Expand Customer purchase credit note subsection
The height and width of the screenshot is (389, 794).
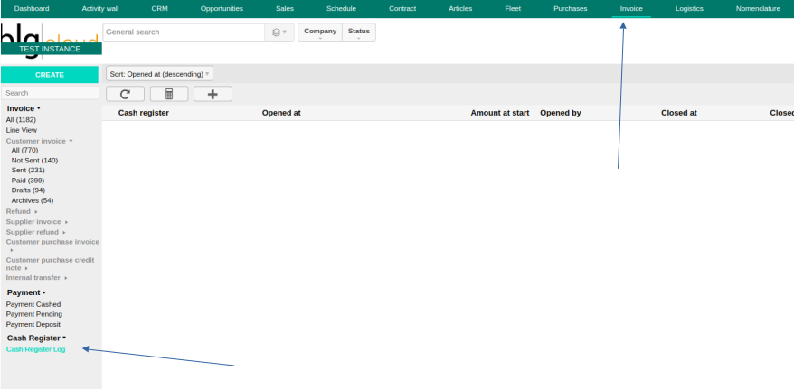(50, 264)
